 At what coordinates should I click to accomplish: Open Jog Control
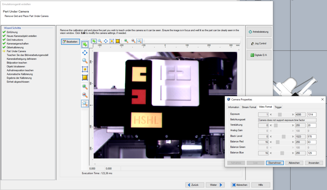(259, 43)
